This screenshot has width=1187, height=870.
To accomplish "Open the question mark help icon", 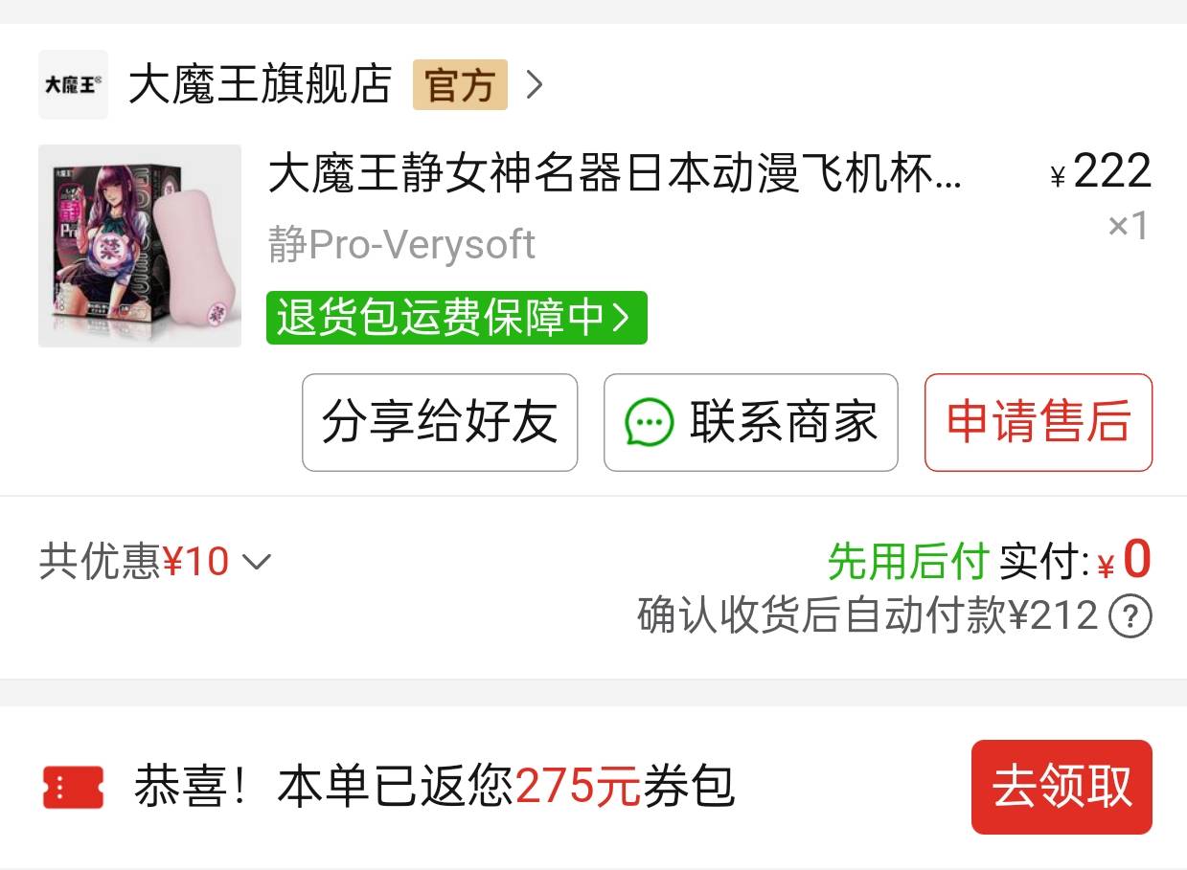I will coord(1130,617).
